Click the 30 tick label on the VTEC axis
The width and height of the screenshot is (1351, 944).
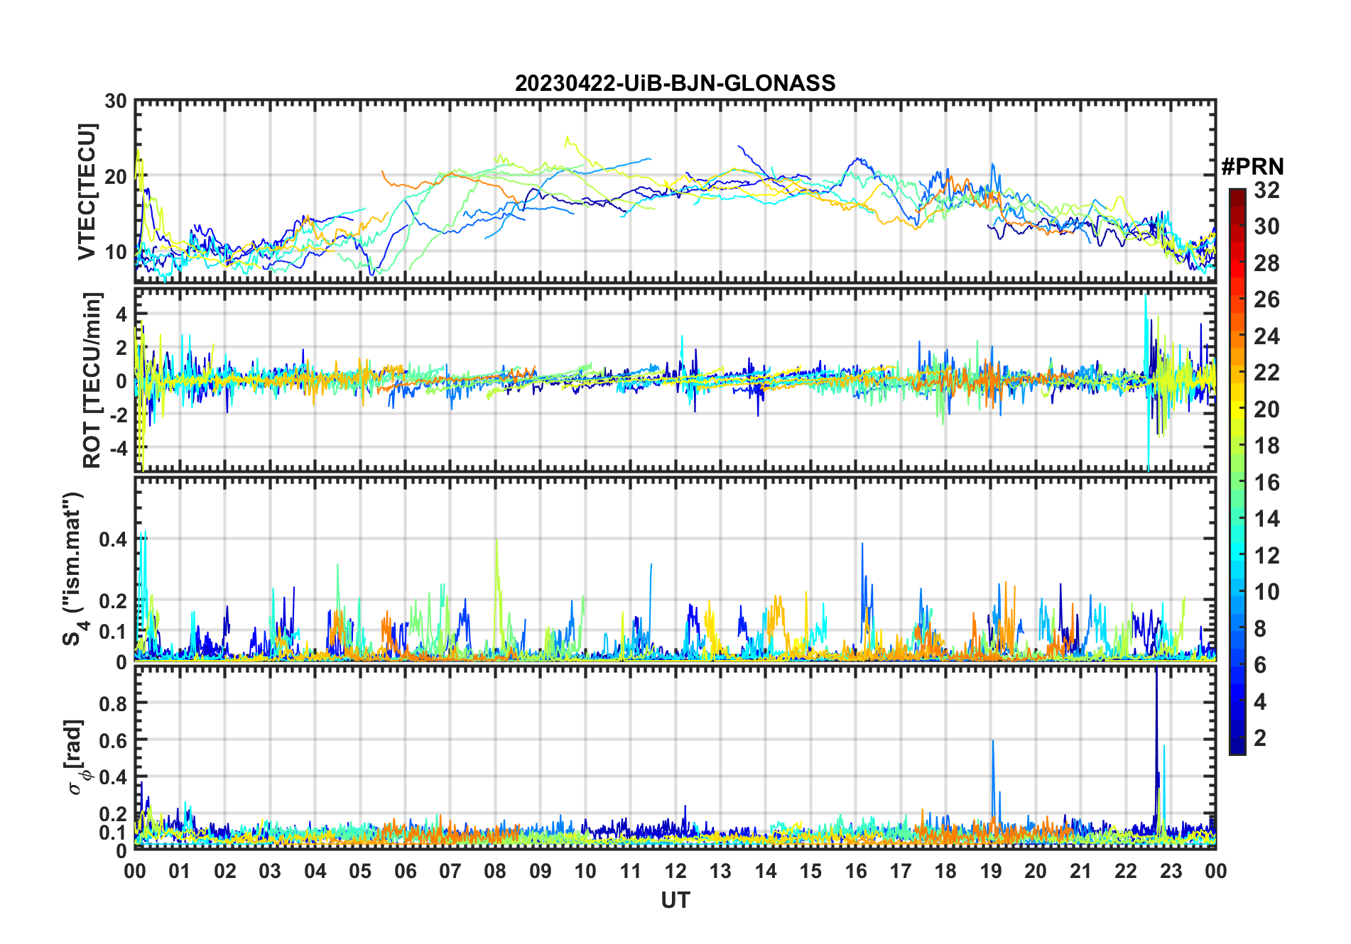click(116, 101)
